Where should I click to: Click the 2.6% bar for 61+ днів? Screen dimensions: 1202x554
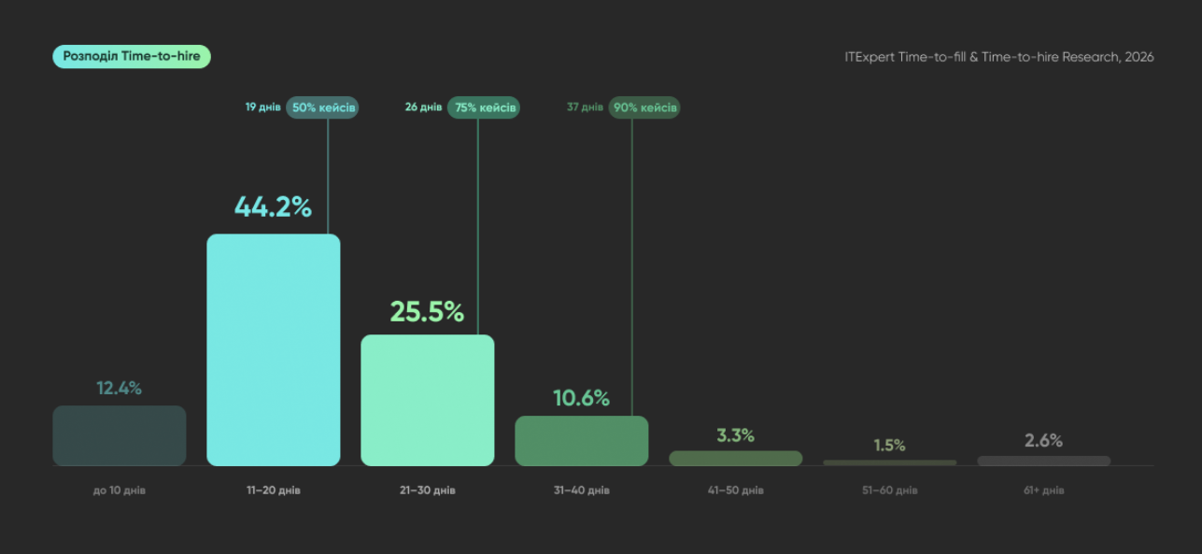(1044, 461)
